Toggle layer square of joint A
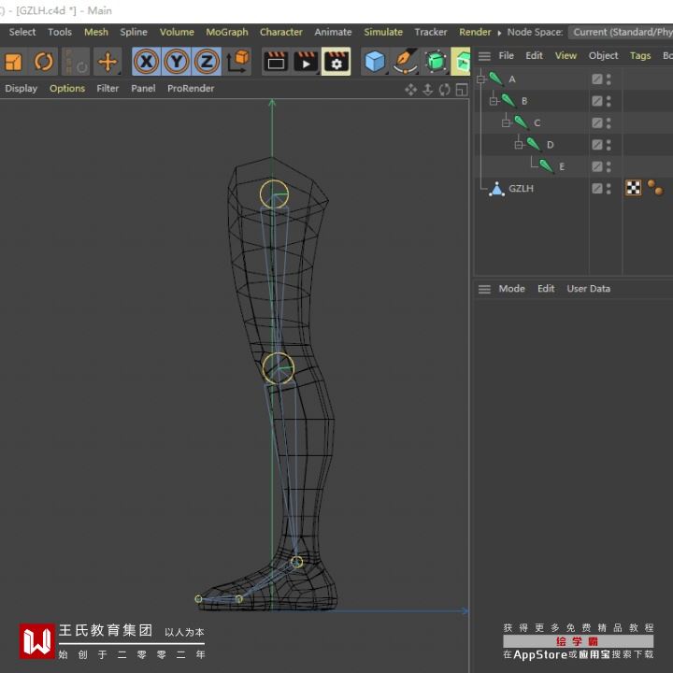Screen dimensions: 673x673 [597, 79]
